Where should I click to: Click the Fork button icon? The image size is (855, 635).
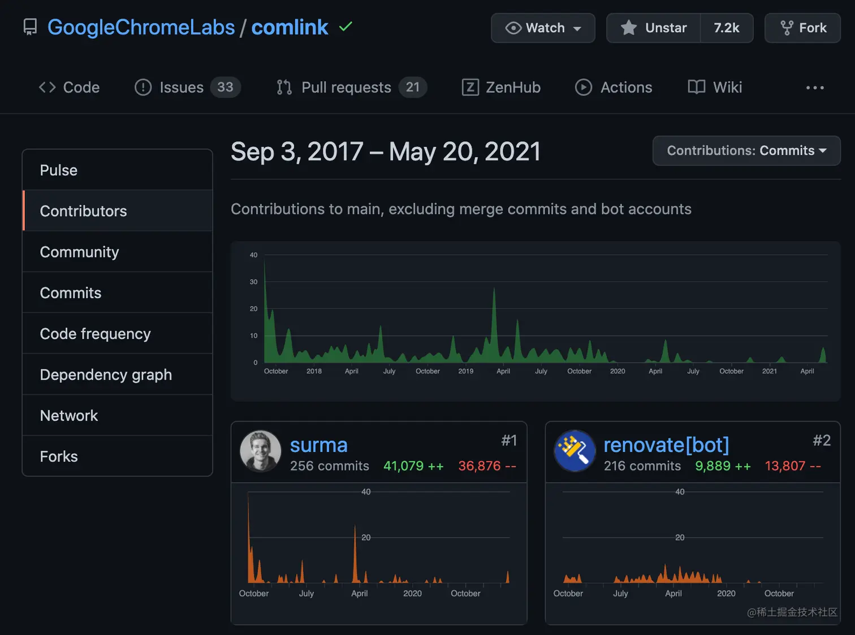point(787,28)
